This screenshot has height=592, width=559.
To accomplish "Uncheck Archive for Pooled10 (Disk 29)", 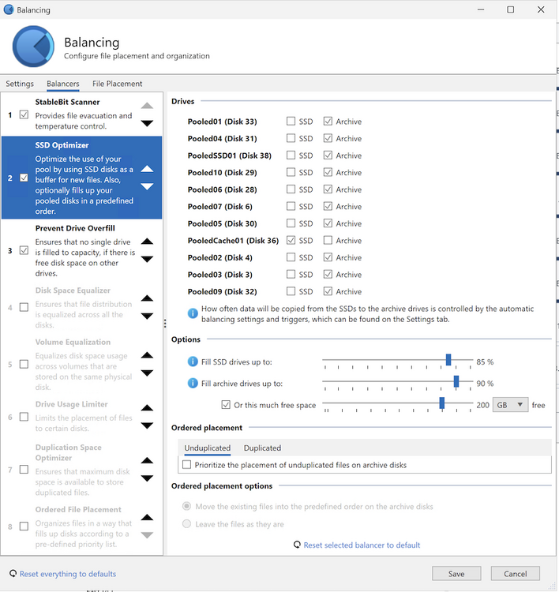I will click(328, 172).
